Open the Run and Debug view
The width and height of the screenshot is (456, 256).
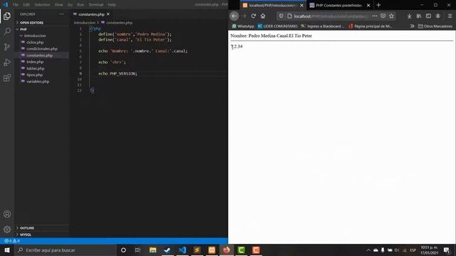click(x=7, y=62)
